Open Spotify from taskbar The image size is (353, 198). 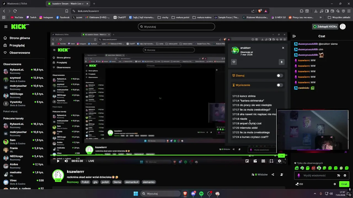(x=201, y=194)
